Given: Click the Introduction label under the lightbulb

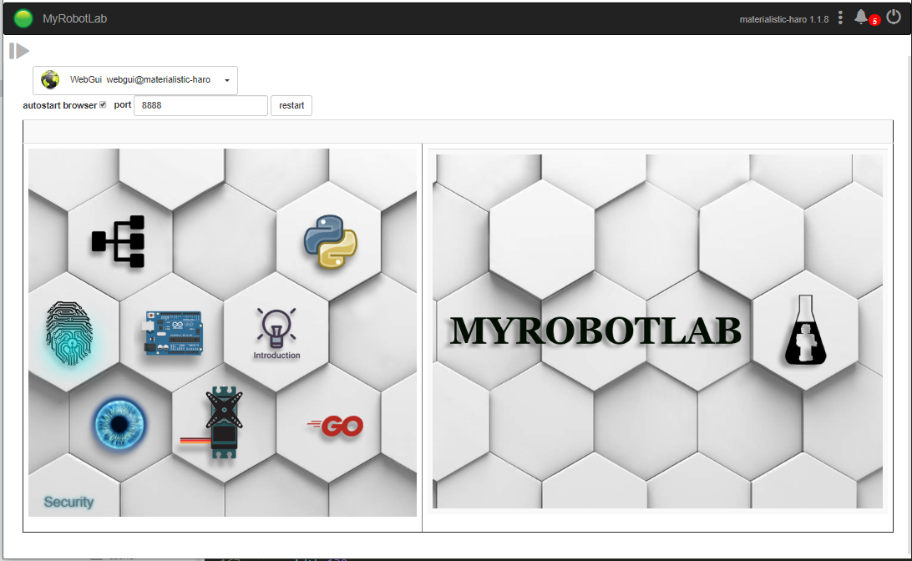Looking at the screenshot, I should coord(277,355).
